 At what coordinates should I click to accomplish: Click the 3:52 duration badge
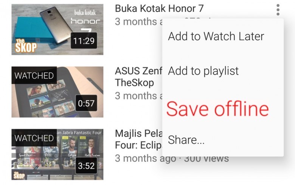point(86,166)
